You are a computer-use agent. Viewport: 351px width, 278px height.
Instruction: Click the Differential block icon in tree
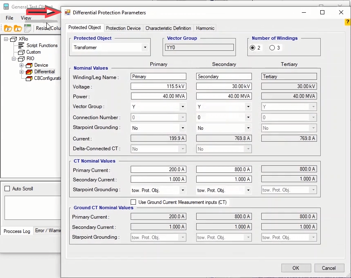(29, 72)
